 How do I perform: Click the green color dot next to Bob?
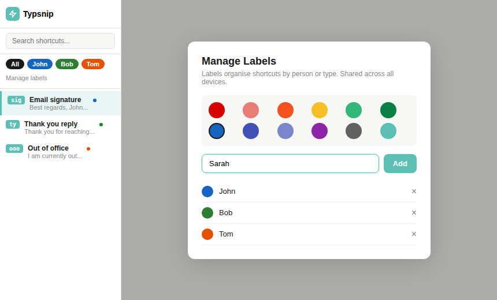coord(207,213)
